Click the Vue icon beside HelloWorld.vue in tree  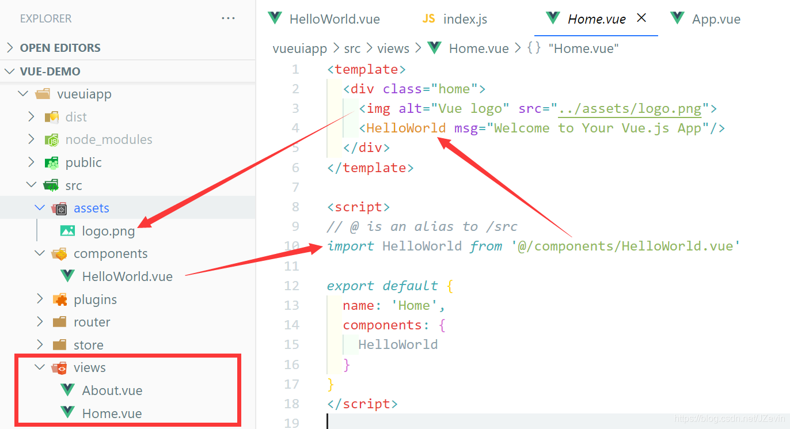pos(68,276)
